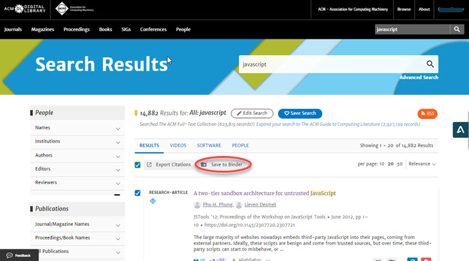
Task: Switch to the VIDEOS tab
Action: coord(178,146)
